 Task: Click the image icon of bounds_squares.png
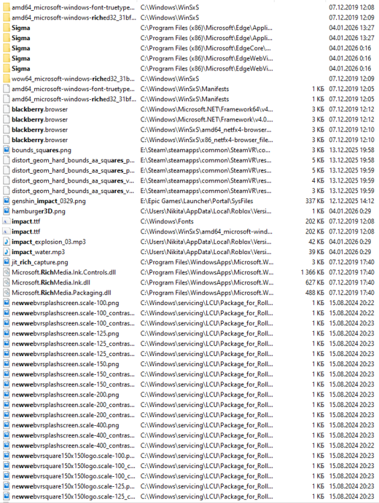click(6, 150)
